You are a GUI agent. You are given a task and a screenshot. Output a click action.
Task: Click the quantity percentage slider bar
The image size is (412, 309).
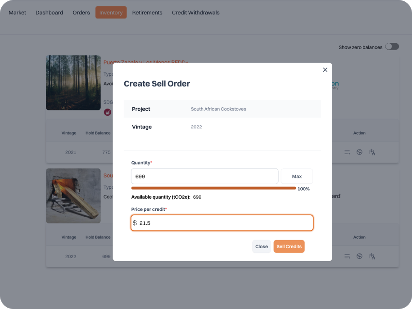(x=213, y=188)
